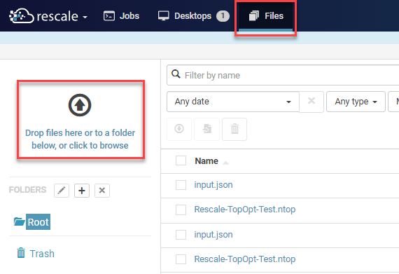399x274 pixels.
Task: Click the Jobs terminal icon
Action: click(109, 16)
